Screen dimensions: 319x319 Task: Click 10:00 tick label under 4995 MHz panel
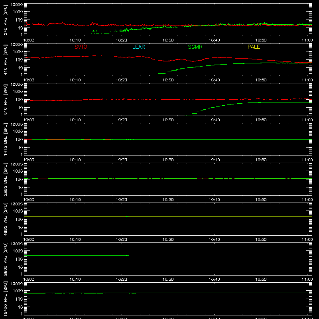pyautogui.click(x=29, y=240)
